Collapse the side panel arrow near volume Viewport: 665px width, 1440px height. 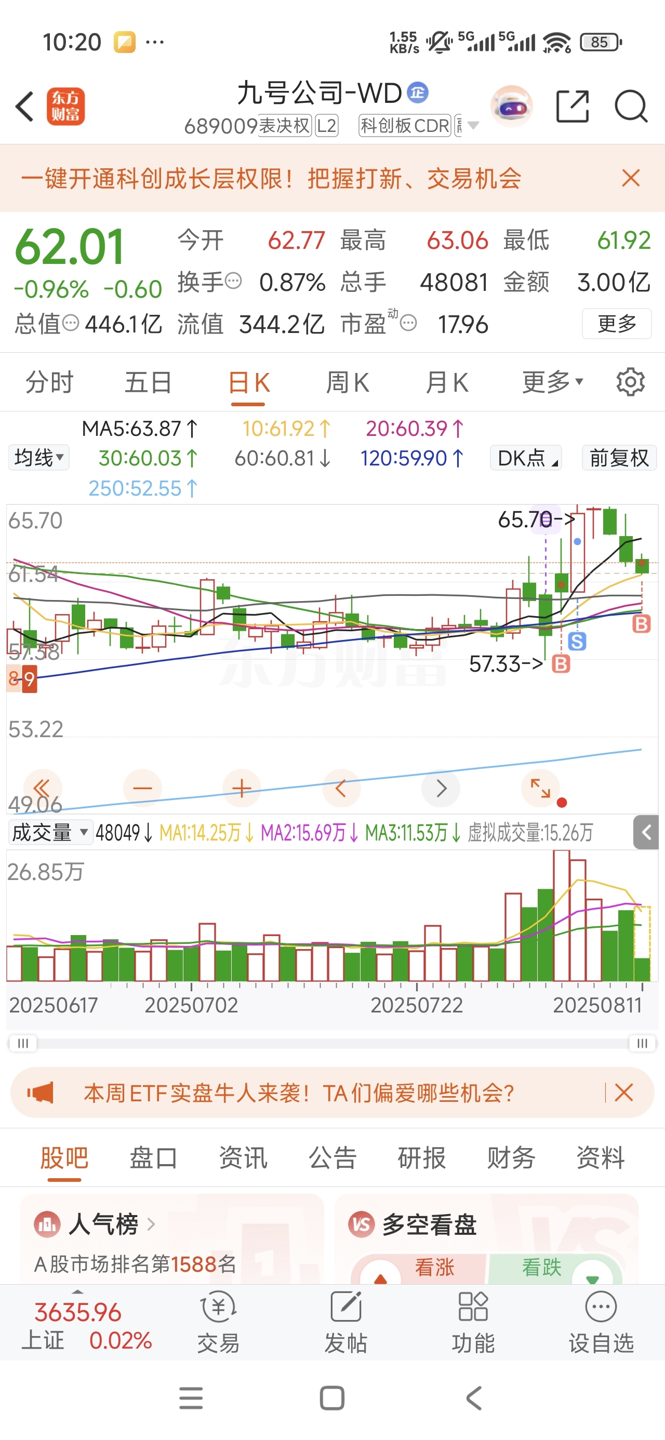point(646,832)
